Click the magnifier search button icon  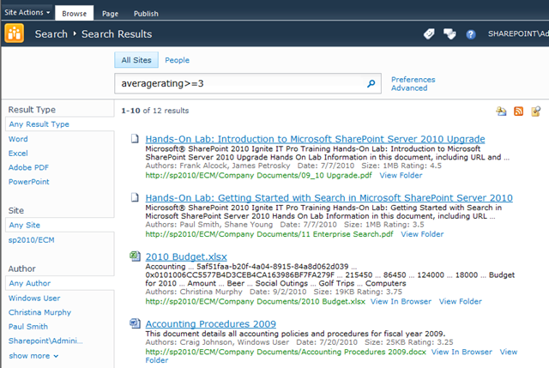371,83
